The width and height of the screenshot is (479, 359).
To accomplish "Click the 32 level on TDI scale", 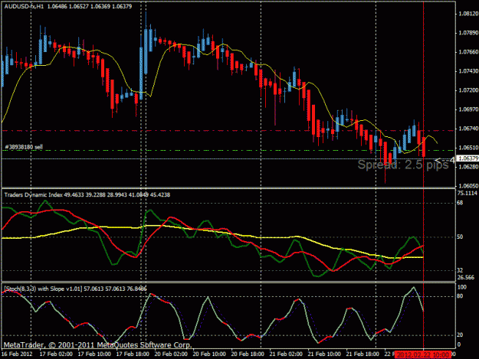I will click(x=460, y=270).
